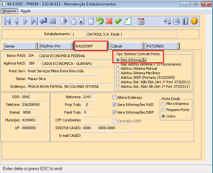Open the hierarchy tree icon
Screen dimensions: 213x173
(167, 21)
